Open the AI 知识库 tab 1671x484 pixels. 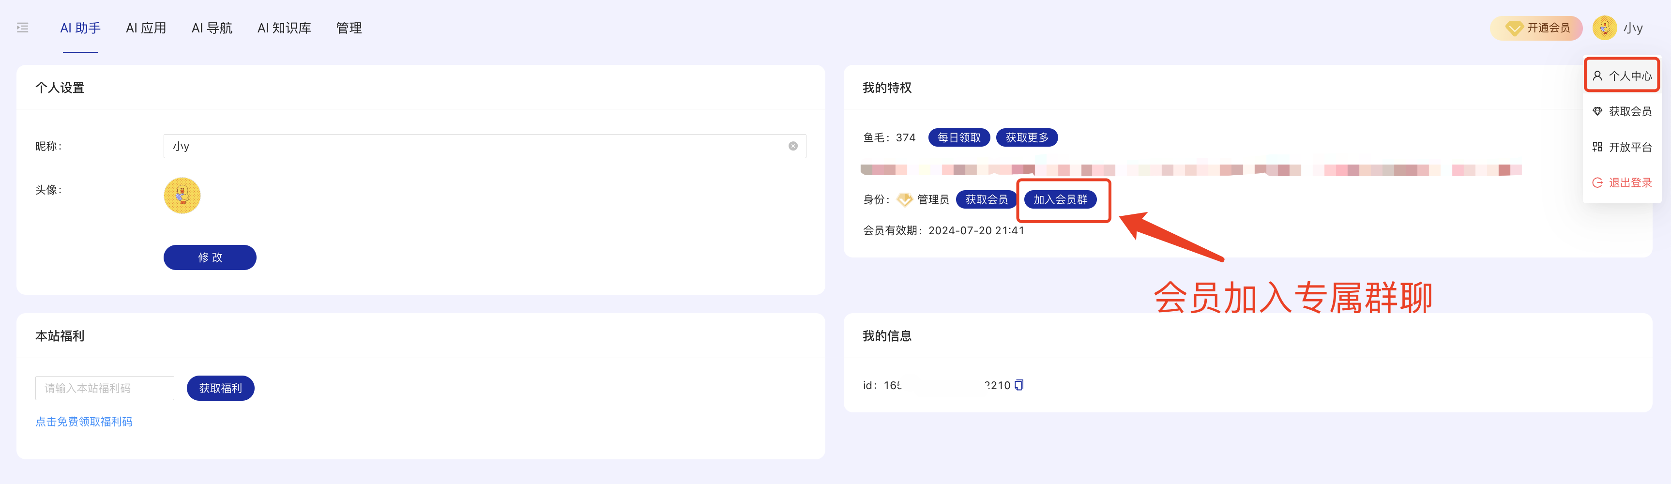pyautogui.click(x=284, y=28)
